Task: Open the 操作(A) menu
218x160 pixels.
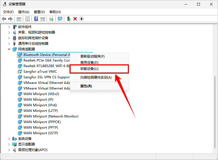Action: click(24, 12)
